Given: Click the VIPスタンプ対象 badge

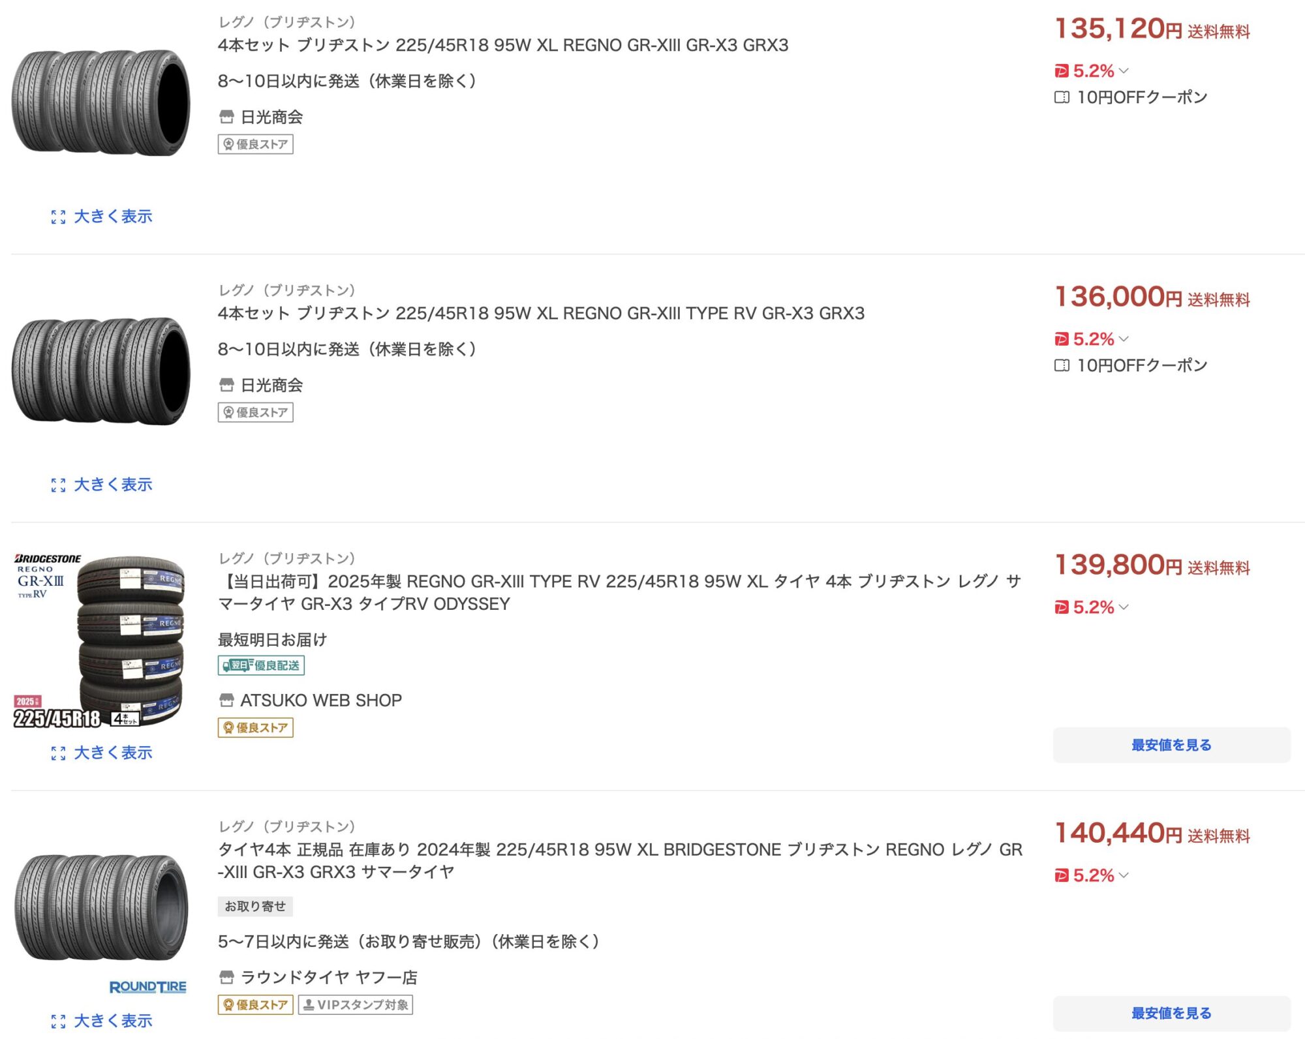Looking at the screenshot, I should [356, 1004].
